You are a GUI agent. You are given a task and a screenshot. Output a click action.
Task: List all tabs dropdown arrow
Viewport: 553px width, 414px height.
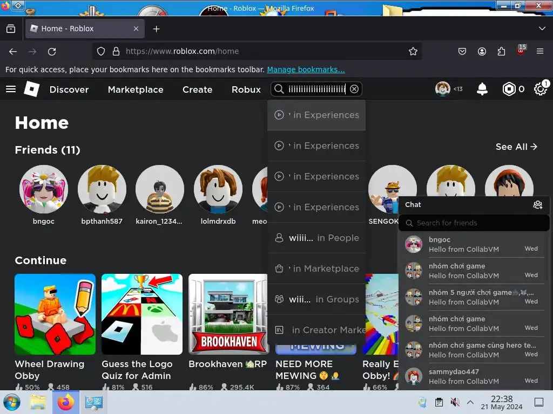click(542, 29)
